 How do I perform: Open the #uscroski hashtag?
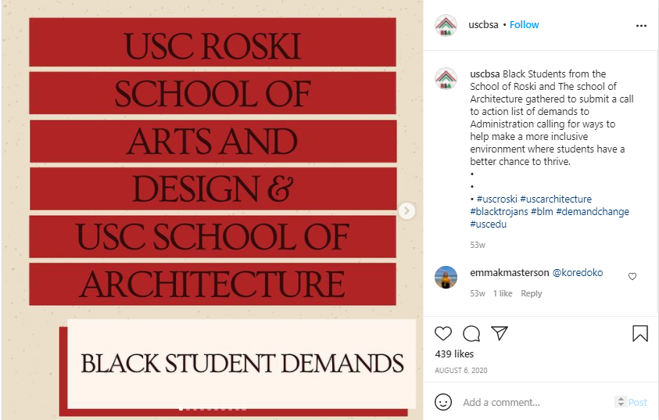click(x=496, y=199)
